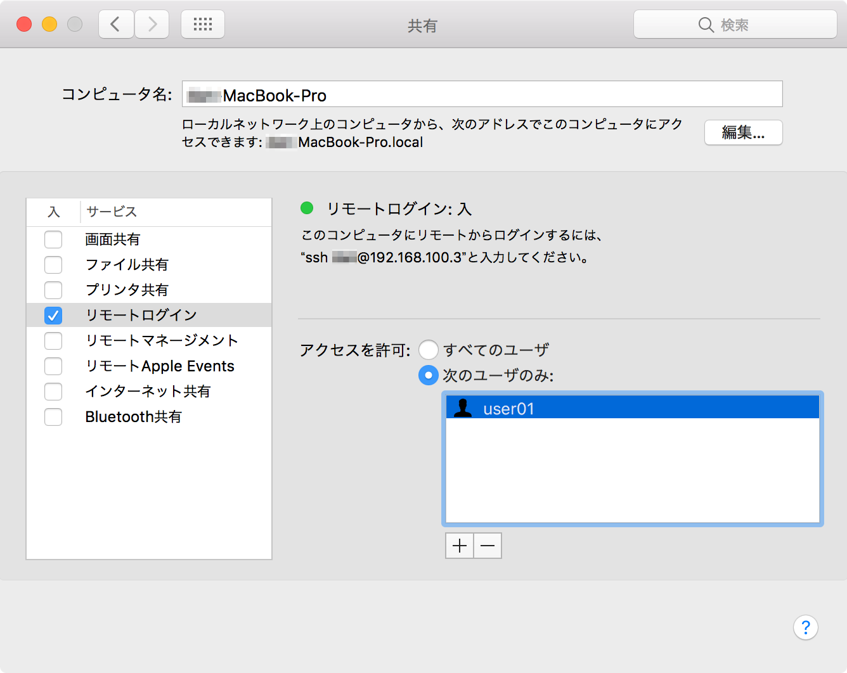This screenshot has height=673, width=847.
Task: Click the plus icon to add a user
Action: coord(458,545)
